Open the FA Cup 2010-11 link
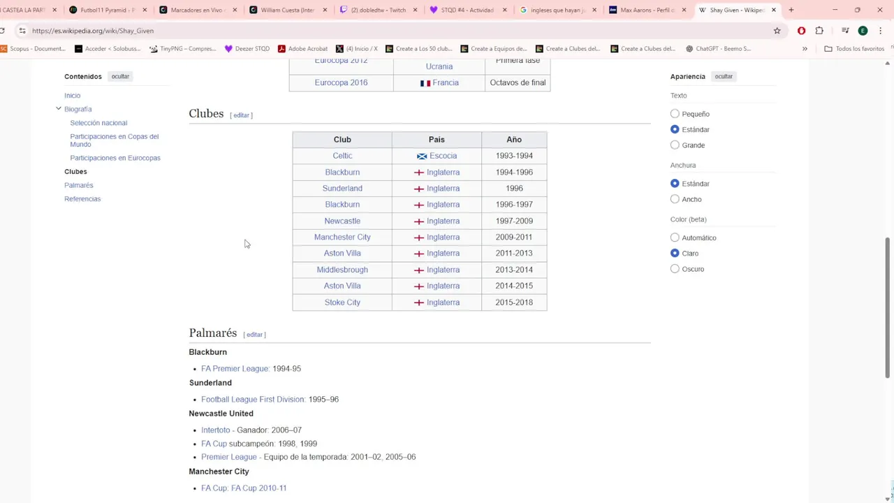 [258, 488]
